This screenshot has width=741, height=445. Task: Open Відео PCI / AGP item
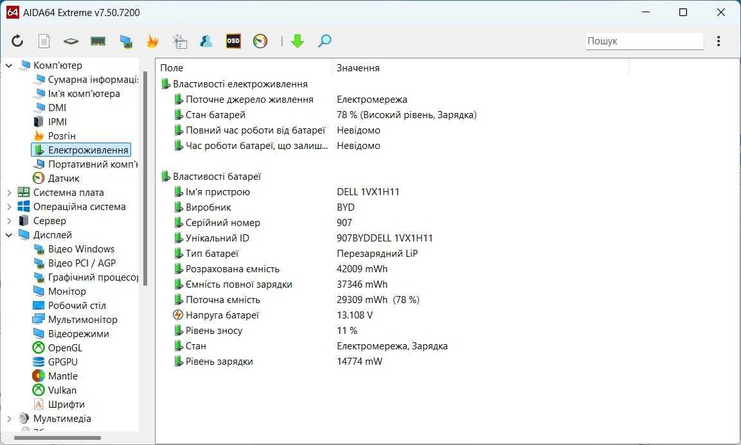click(75, 263)
